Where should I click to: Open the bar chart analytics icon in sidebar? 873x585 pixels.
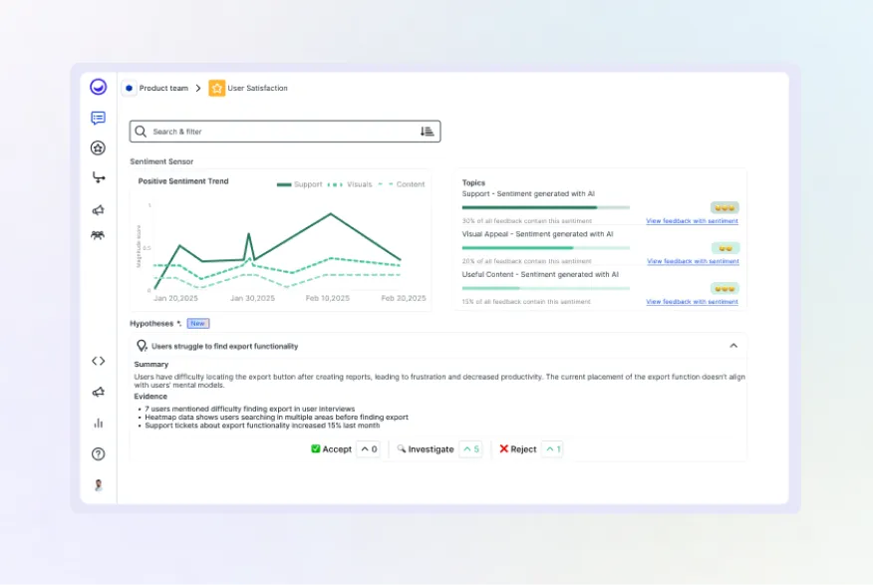click(x=98, y=423)
